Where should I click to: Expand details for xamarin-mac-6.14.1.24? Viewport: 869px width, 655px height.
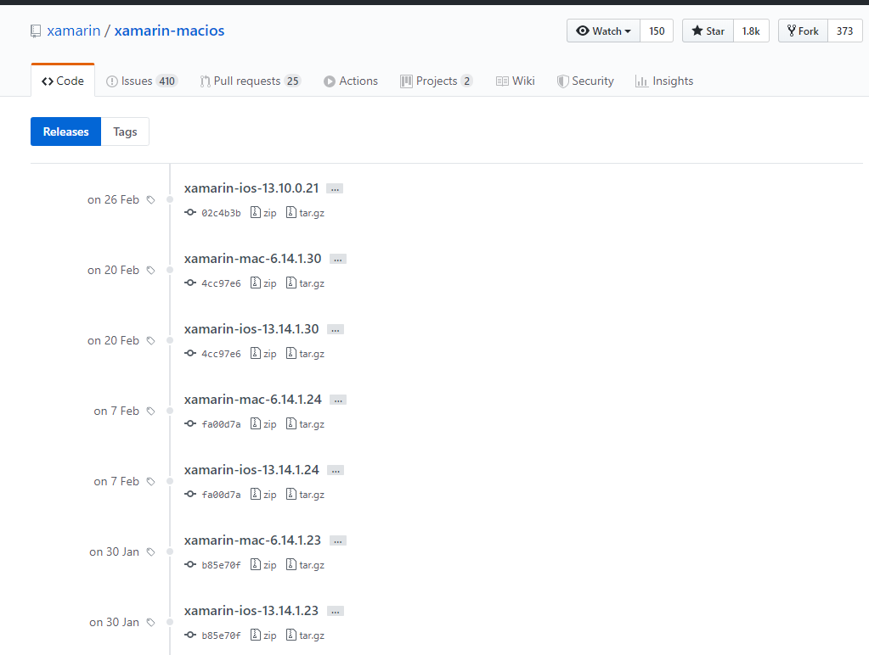tap(338, 400)
